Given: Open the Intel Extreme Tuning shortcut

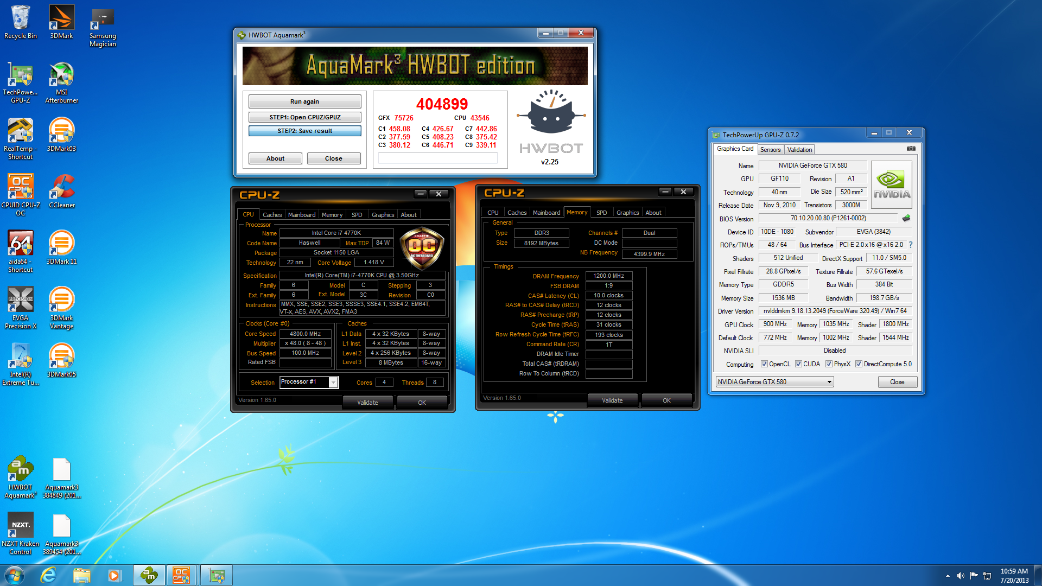Looking at the screenshot, I should click(21, 365).
